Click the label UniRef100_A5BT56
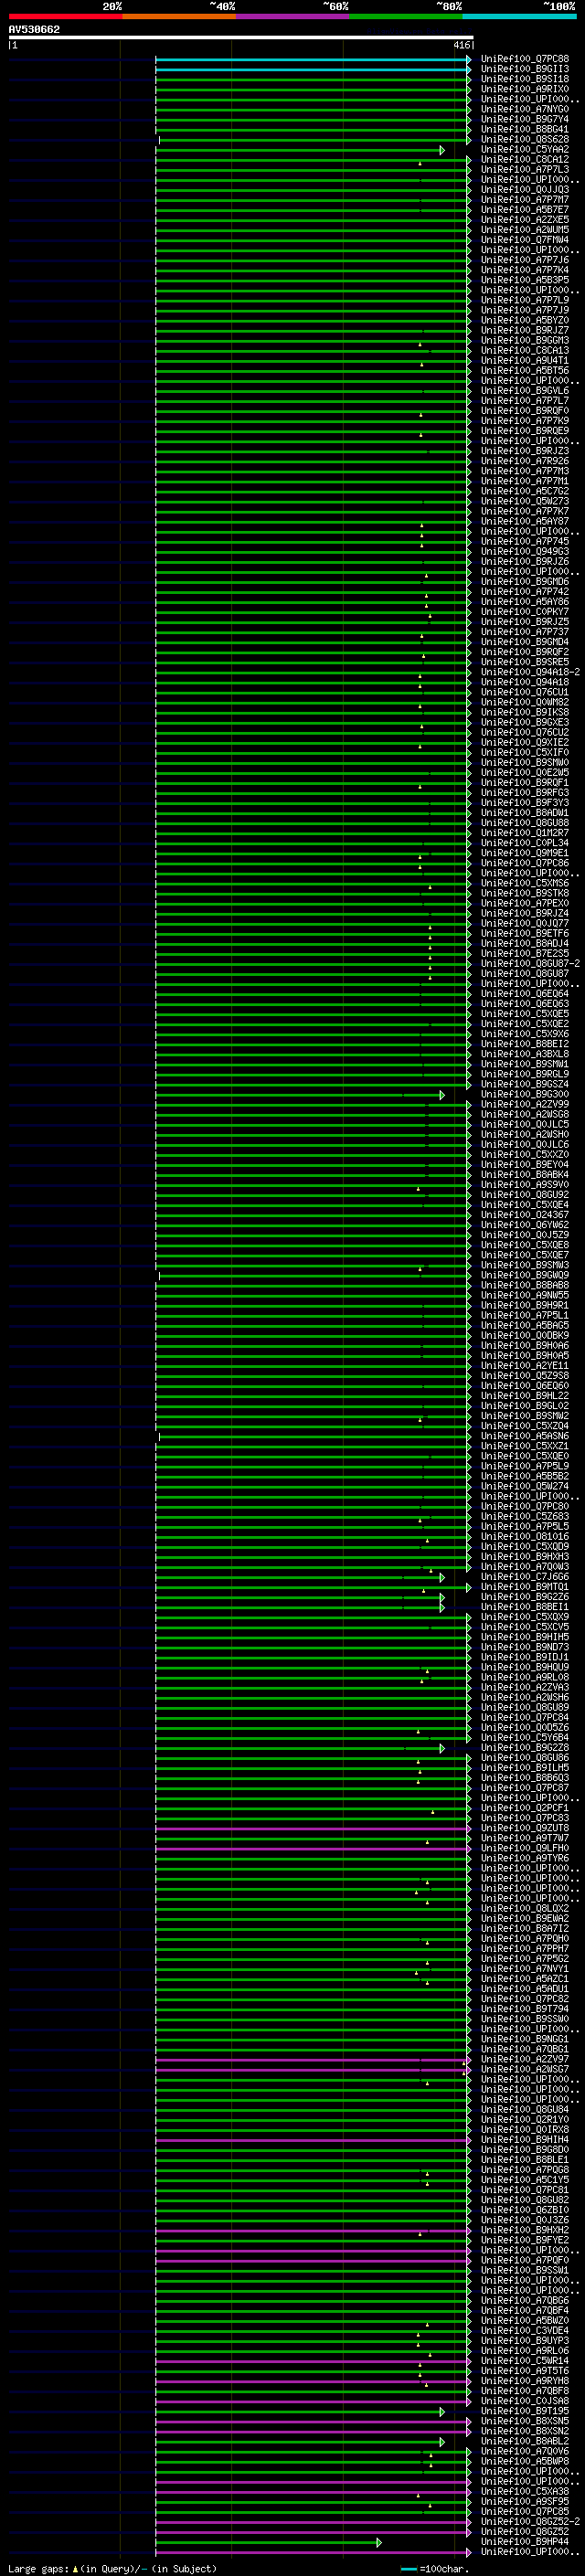Image resolution: width=585 pixels, height=2576 pixels. click(x=525, y=370)
